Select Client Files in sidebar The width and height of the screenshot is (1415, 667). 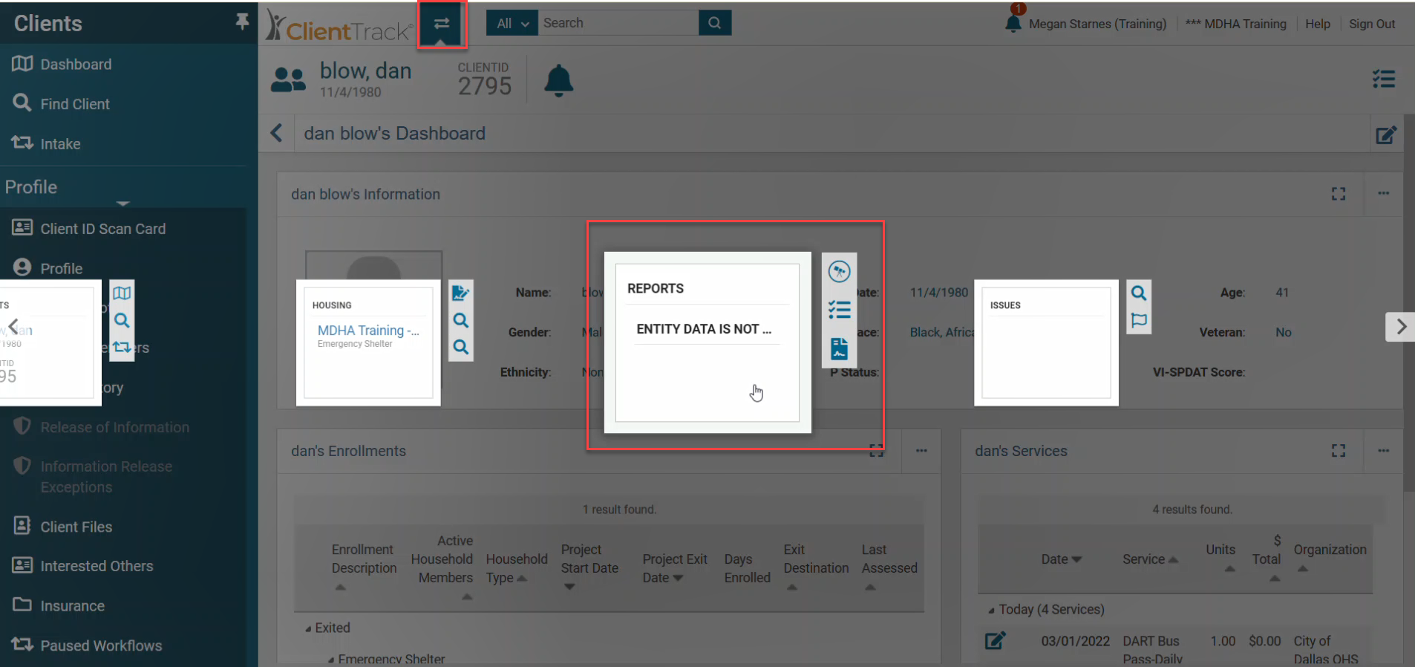click(x=76, y=527)
